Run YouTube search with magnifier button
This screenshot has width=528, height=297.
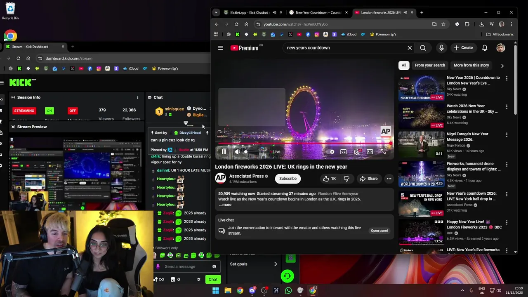[423, 48]
